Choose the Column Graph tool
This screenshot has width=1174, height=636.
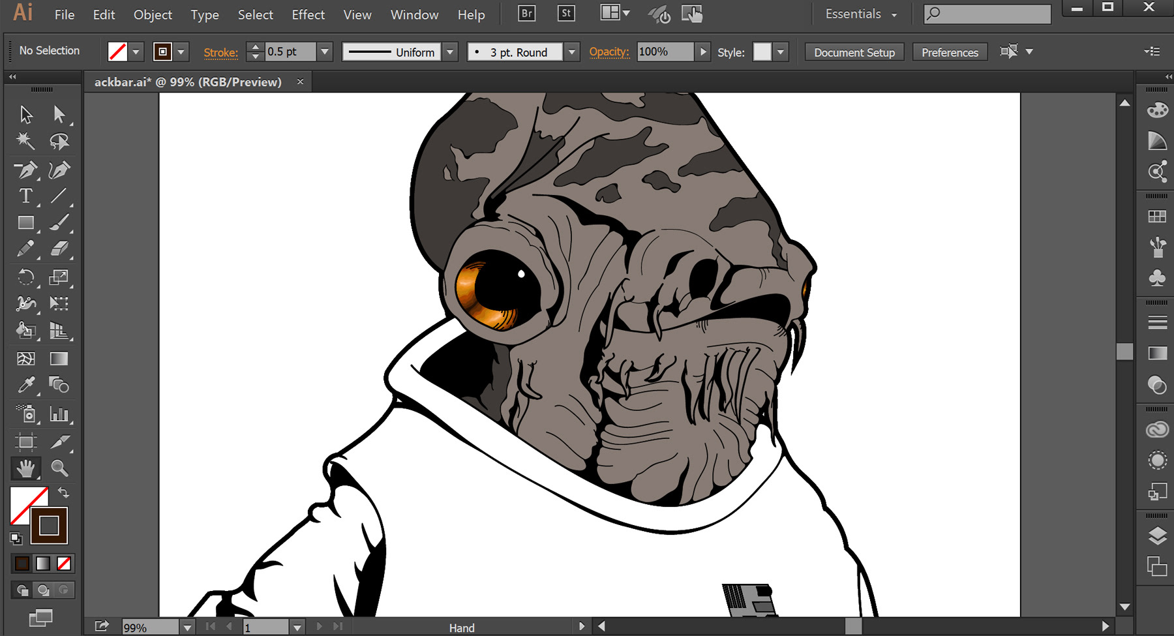pyautogui.click(x=59, y=414)
